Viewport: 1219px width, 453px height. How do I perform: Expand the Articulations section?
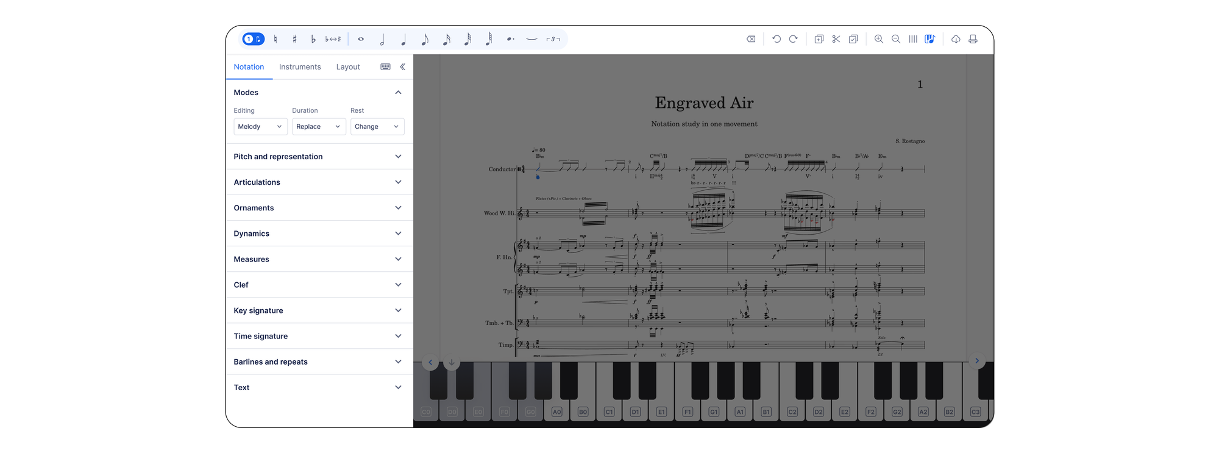coord(319,182)
